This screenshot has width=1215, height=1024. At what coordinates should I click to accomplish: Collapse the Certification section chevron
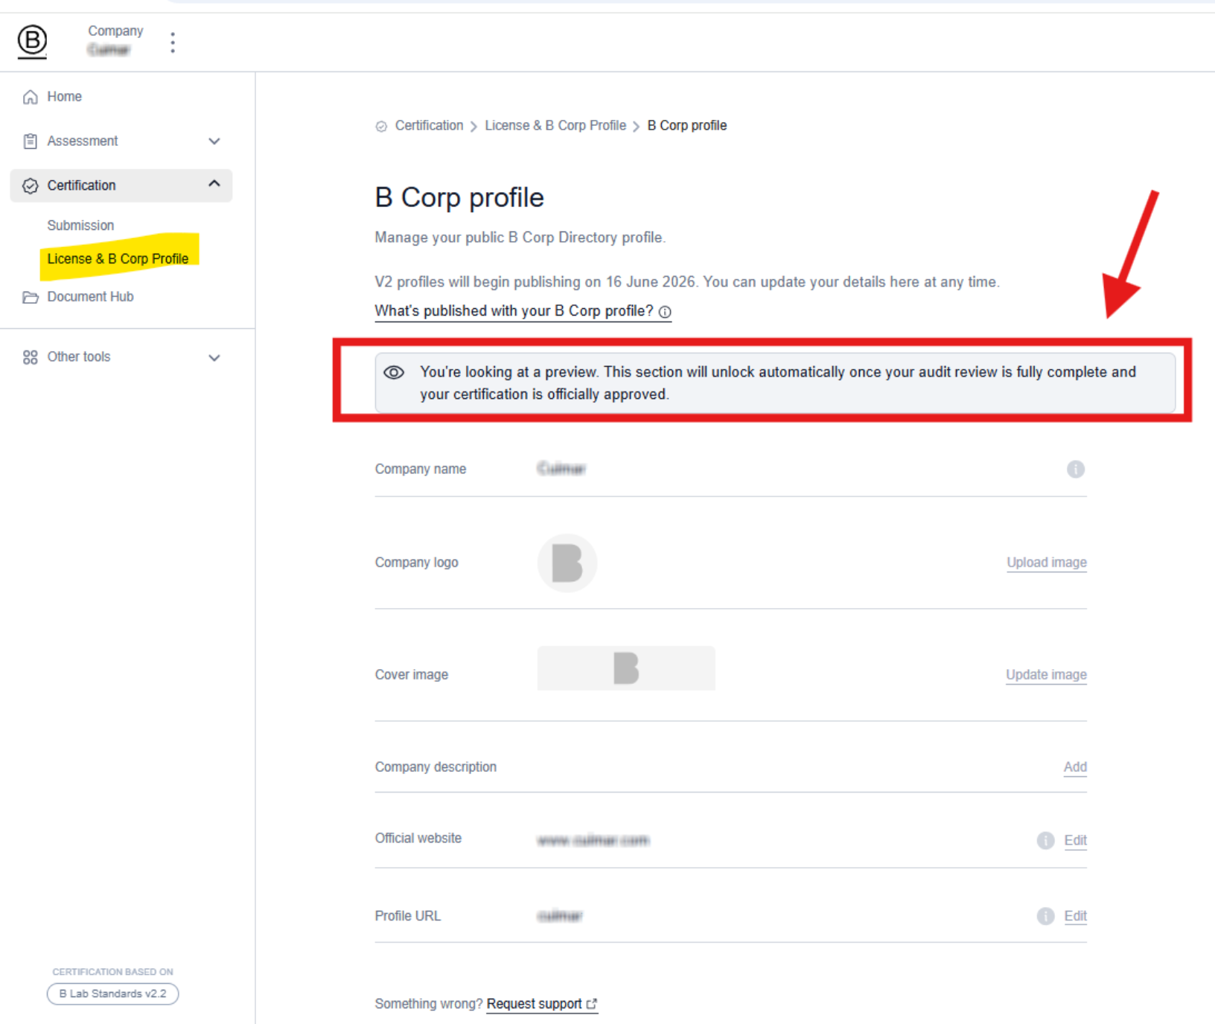(x=214, y=184)
